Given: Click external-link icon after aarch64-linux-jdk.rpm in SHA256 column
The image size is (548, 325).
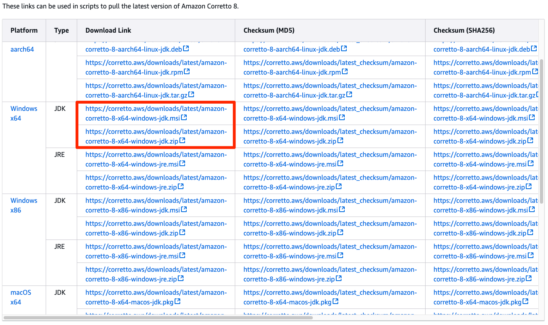Looking at the screenshot, I should 535,72.
